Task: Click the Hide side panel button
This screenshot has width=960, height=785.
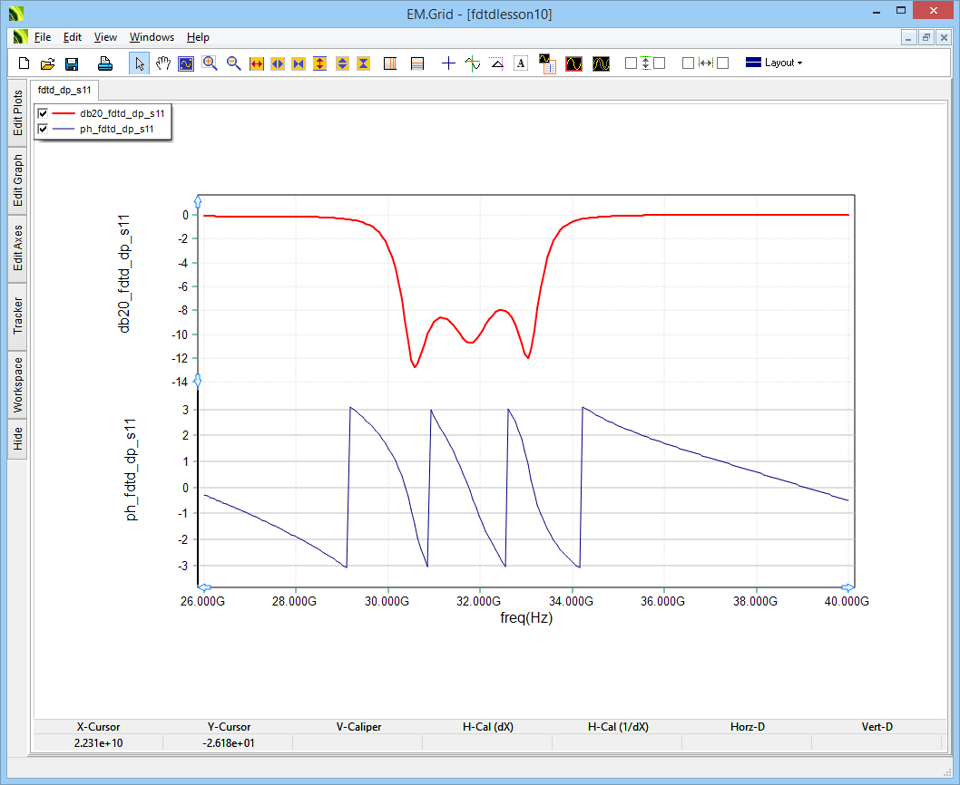Action: [x=17, y=440]
